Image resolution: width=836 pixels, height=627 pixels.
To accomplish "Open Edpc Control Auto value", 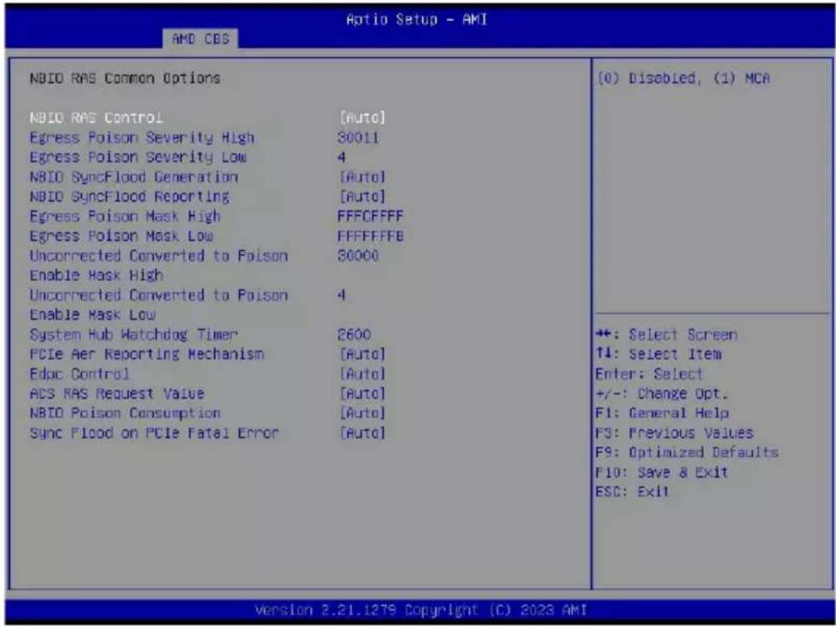I will pyautogui.click(x=362, y=374).
